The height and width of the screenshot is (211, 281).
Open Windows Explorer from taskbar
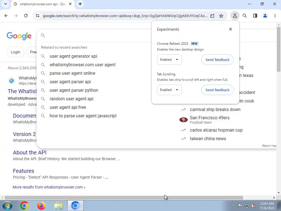pos(58,206)
